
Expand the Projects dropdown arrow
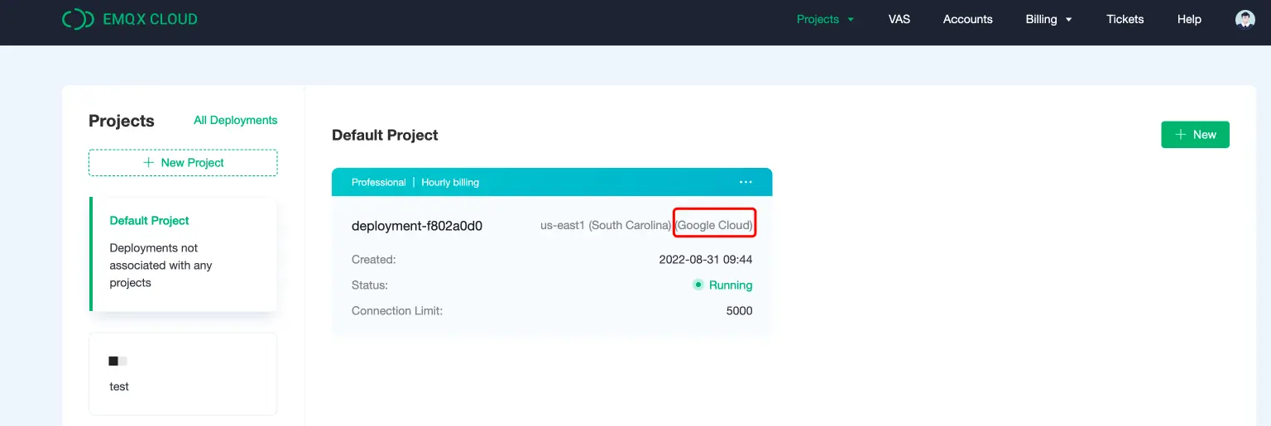(850, 20)
